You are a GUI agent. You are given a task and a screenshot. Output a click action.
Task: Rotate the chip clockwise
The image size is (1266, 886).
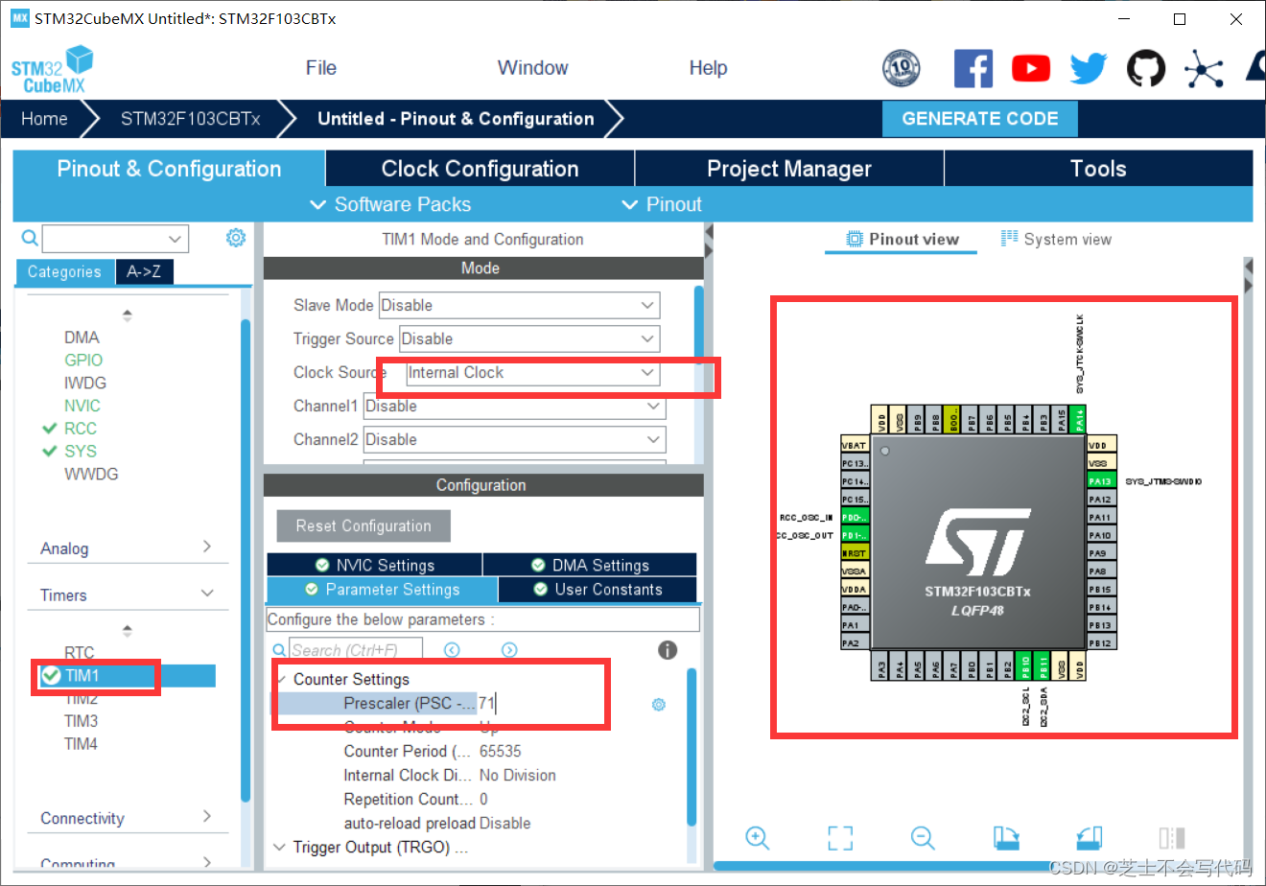pos(1006,838)
